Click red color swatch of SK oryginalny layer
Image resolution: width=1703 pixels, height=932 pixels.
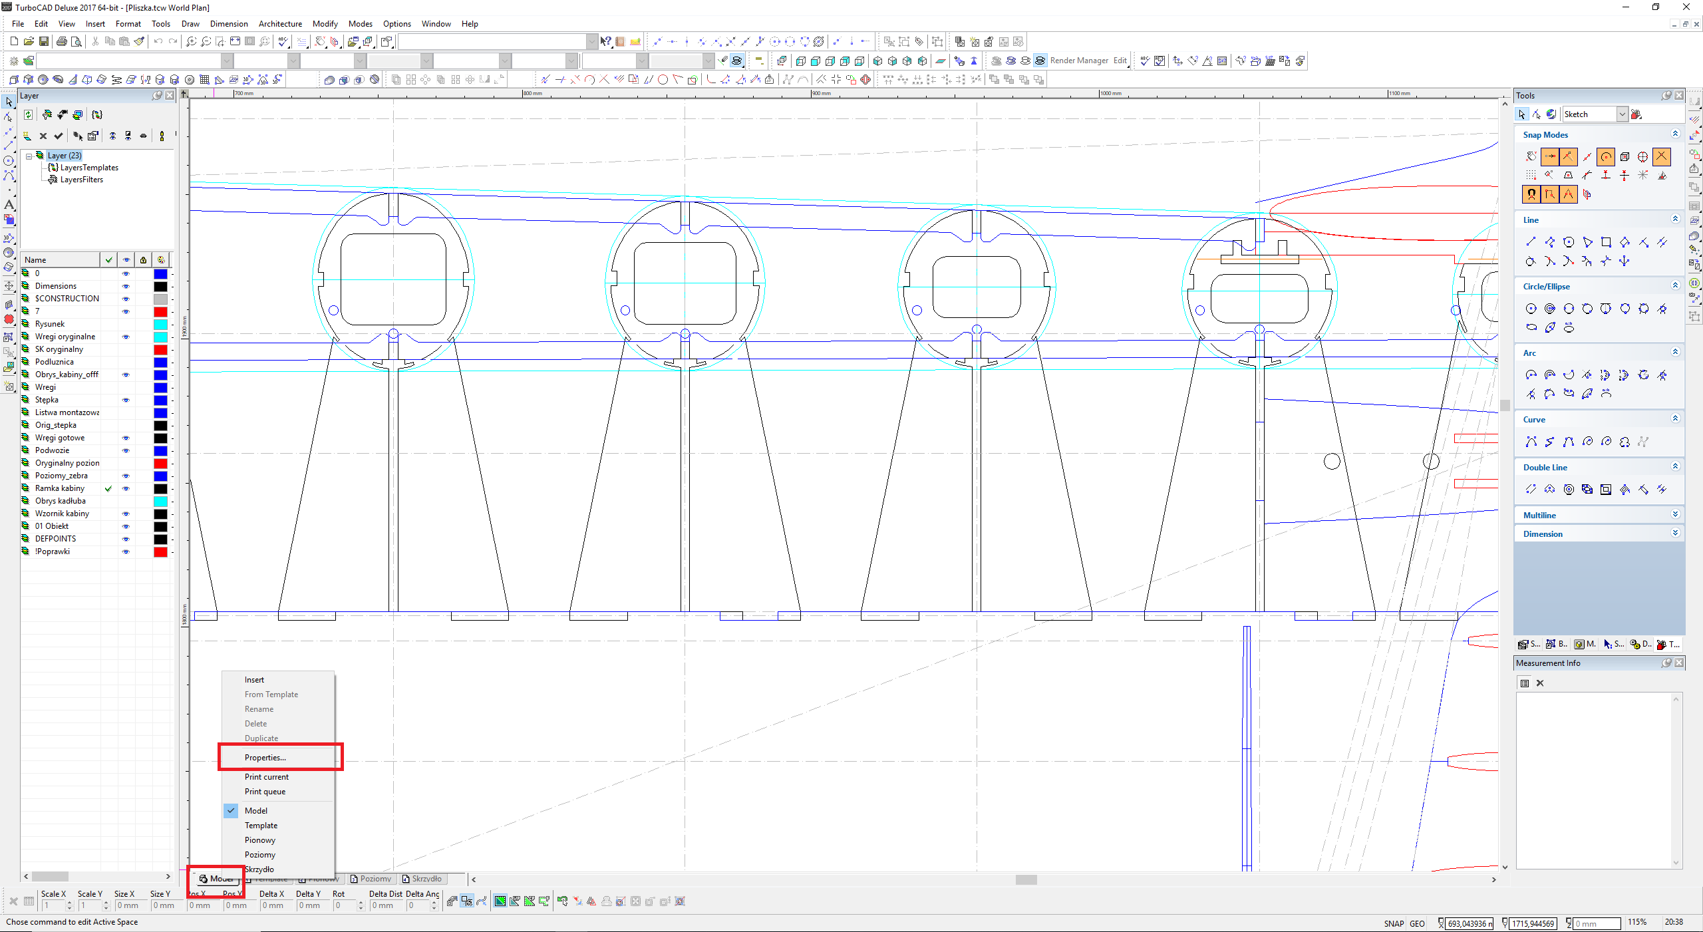coord(160,349)
